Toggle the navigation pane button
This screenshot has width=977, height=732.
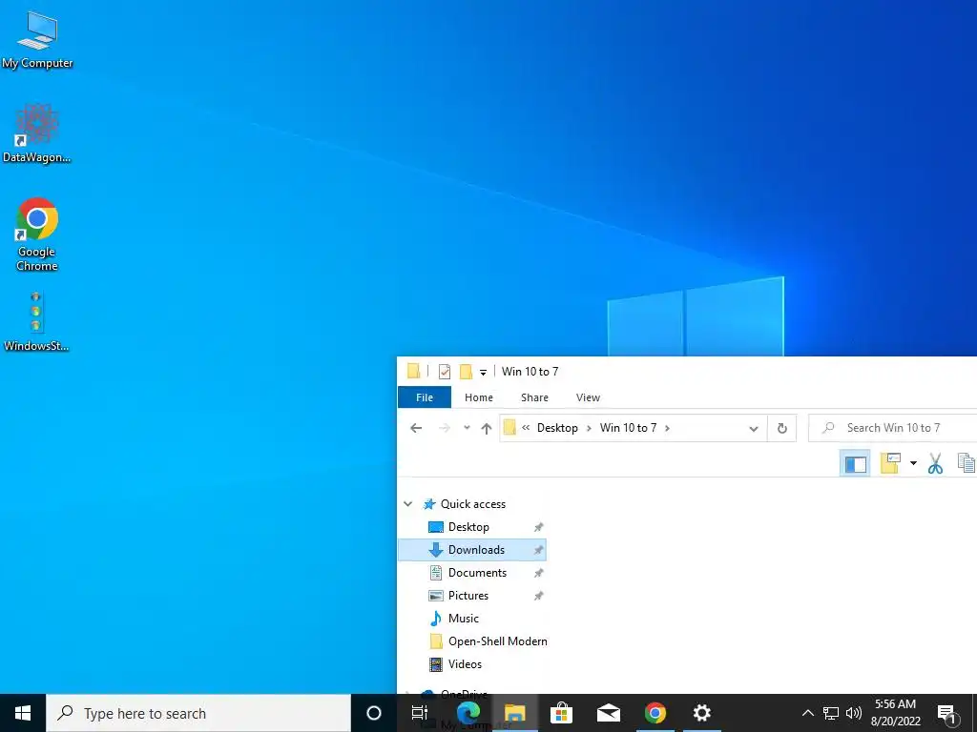(856, 464)
